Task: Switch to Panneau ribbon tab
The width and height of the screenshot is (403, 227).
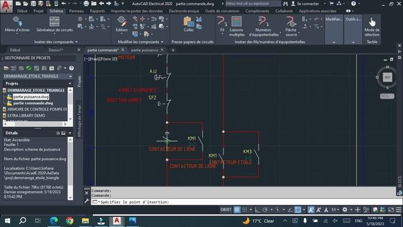Action: point(76,11)
